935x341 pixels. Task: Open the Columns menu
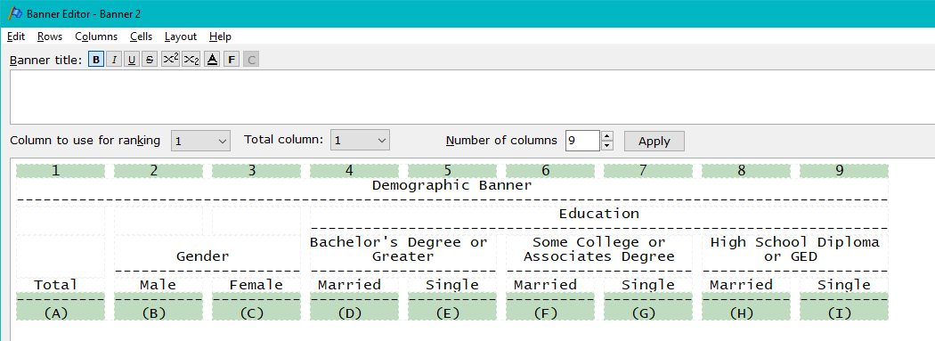tap(96, 37)
